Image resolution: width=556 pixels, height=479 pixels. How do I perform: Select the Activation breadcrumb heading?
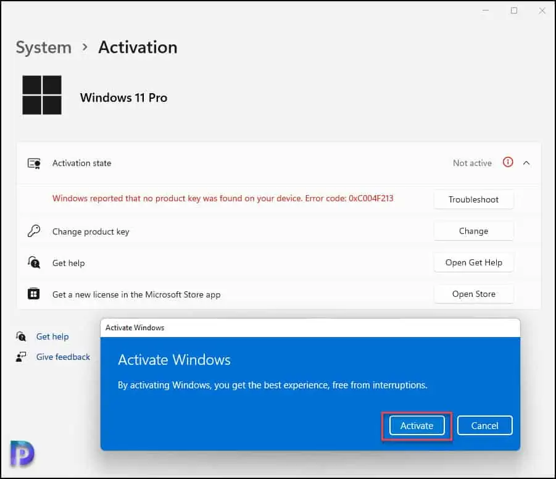pos(138,48)
